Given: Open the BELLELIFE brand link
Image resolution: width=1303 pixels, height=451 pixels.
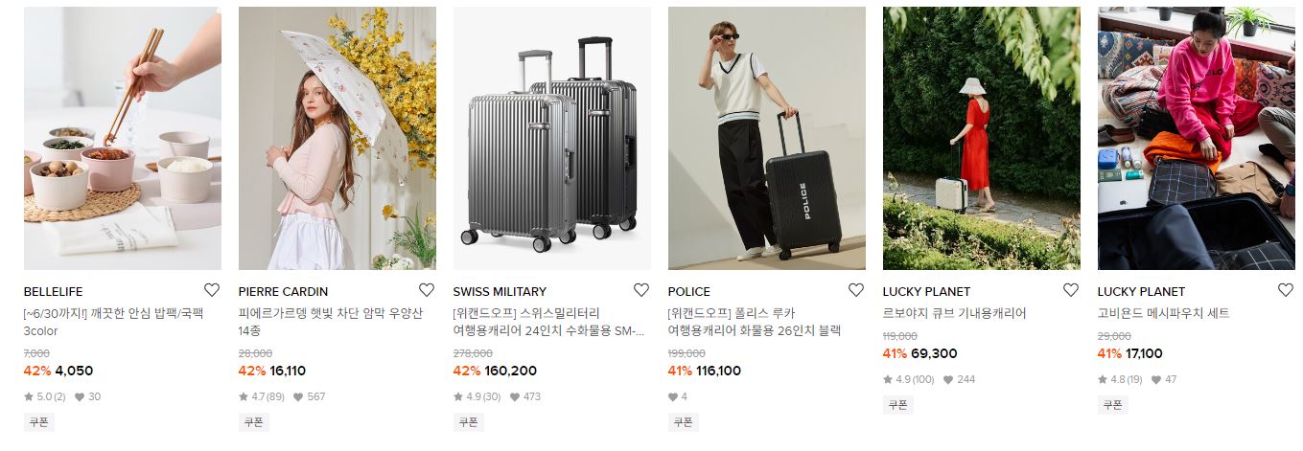Looking at the screenshot, I should click(x=54, y=291).
